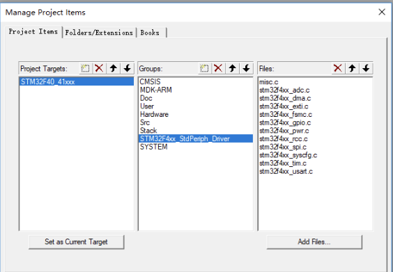Select the MDK-ARM group
The height and width of the screenshot is (272, 393).
pyautogui.click(x=196, y=90)
